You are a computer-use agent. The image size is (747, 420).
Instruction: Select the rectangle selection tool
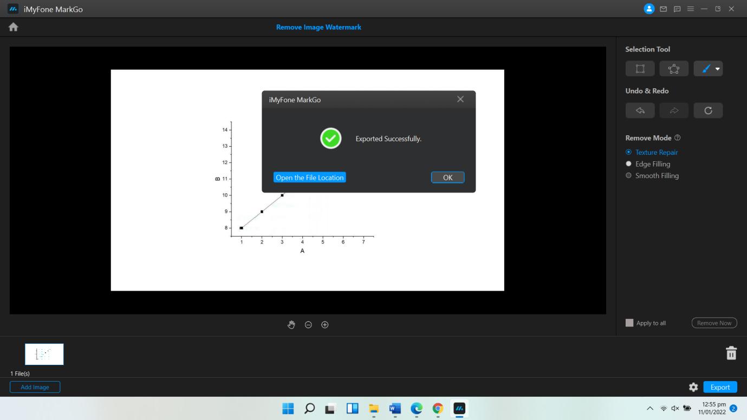pyautogui.click(x=640, y=69)
